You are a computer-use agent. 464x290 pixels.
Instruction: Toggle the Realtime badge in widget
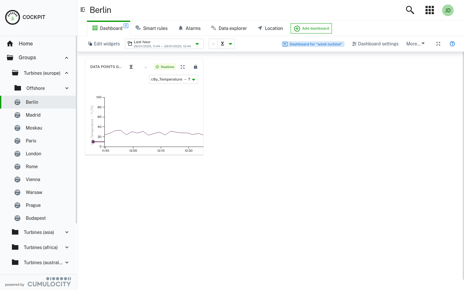pyautogui.click(x=165, y=67)
